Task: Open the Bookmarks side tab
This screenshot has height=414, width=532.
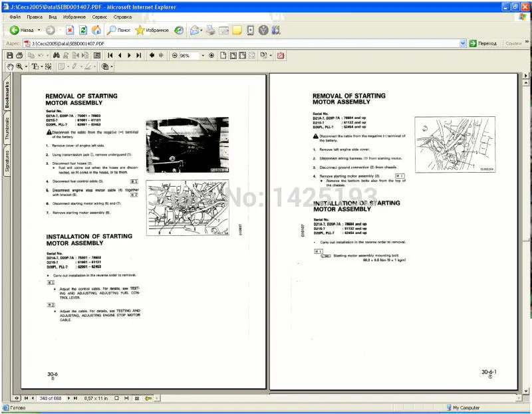Action: pyautogui.click(x=7, y=94)
